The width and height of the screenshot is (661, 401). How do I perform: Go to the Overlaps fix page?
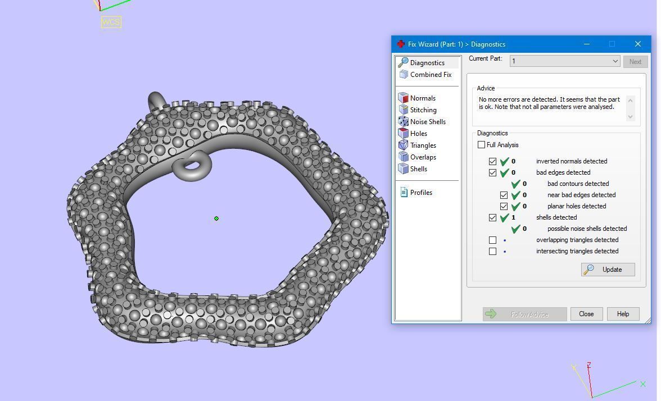coord(418,157)
